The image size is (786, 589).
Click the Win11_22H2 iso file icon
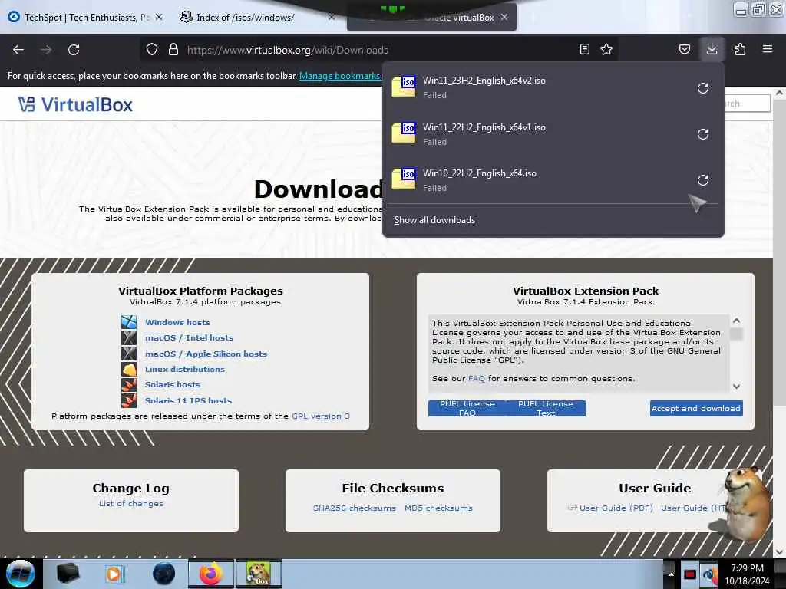click(x=404, y=133)
